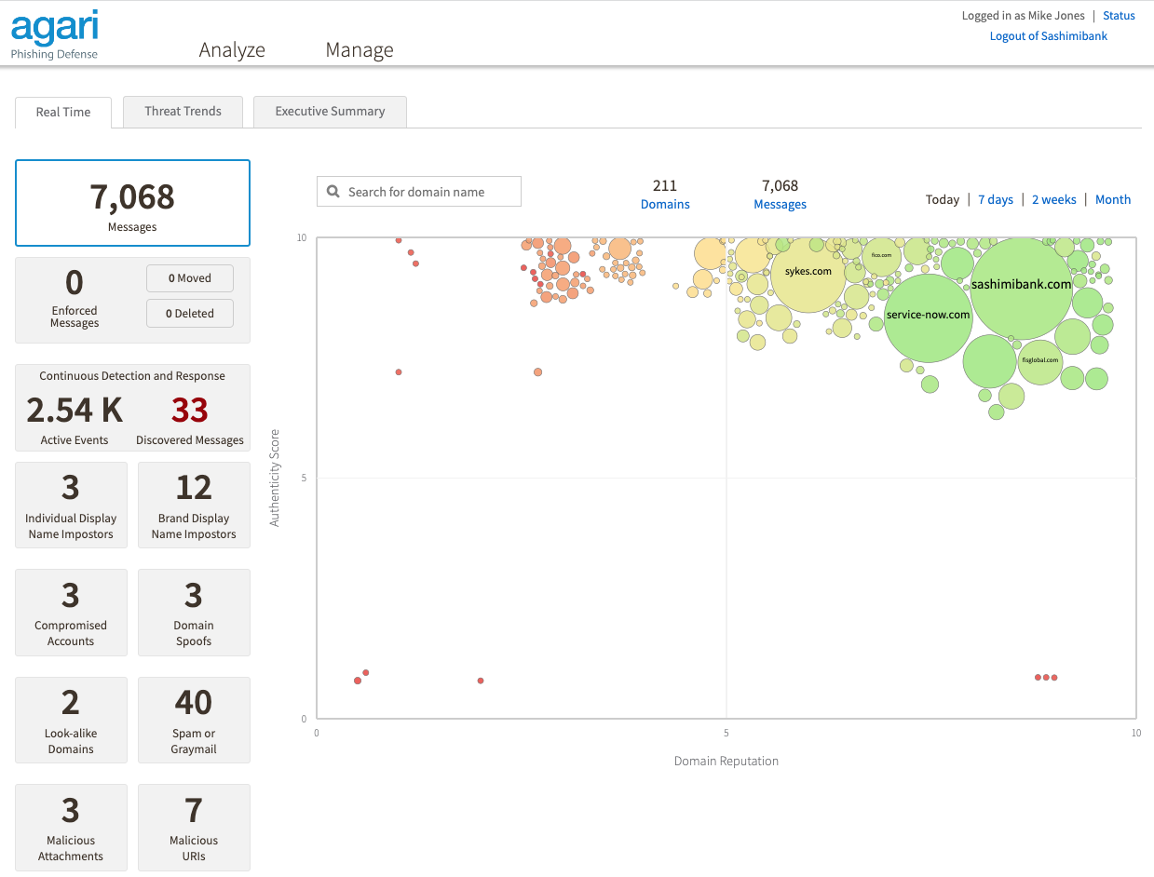This screenshot has width=1154, height=877.
Task: Click the Status link
Action: [1119, 16]
